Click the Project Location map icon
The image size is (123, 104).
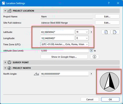tap(10, 11)
